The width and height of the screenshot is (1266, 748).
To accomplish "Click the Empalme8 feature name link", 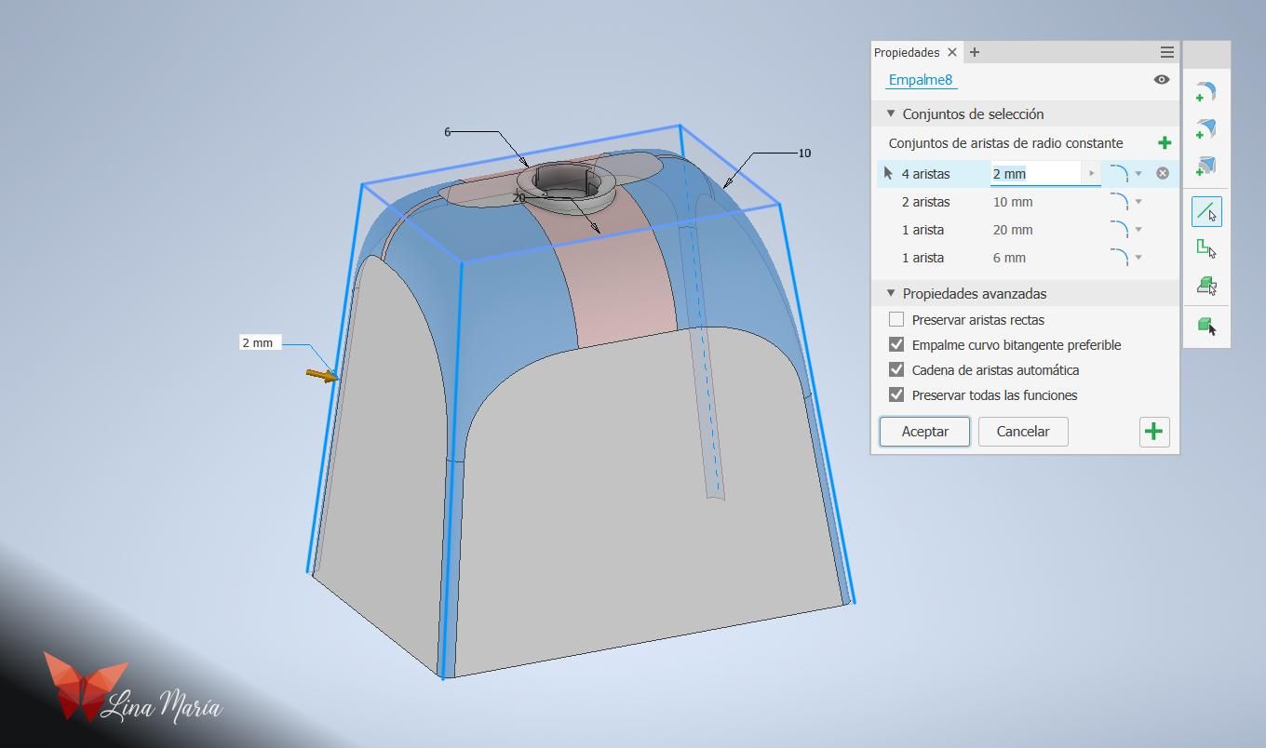I will [x=920, y=80].
